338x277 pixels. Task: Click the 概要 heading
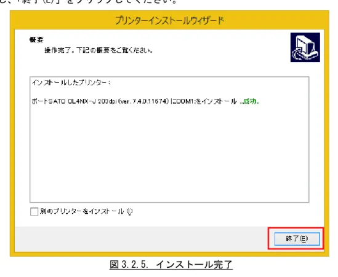click(36, 39)
